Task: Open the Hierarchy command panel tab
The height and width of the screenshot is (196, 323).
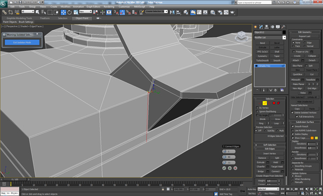Action: tap(267, 27)
